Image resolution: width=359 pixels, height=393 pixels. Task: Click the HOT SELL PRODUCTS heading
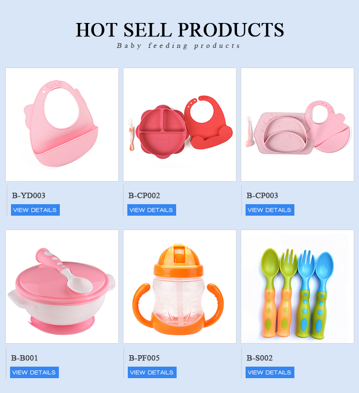pyautogui.click(x=180, y=30)
